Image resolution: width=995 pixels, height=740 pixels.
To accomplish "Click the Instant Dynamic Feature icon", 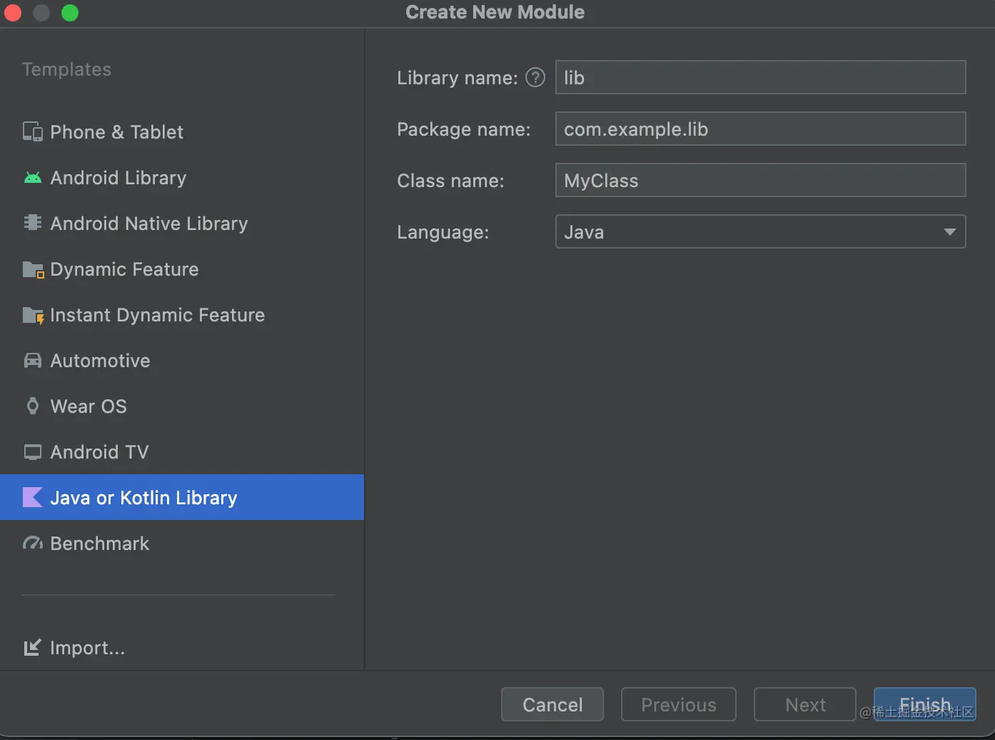I will tap(33, 315).
